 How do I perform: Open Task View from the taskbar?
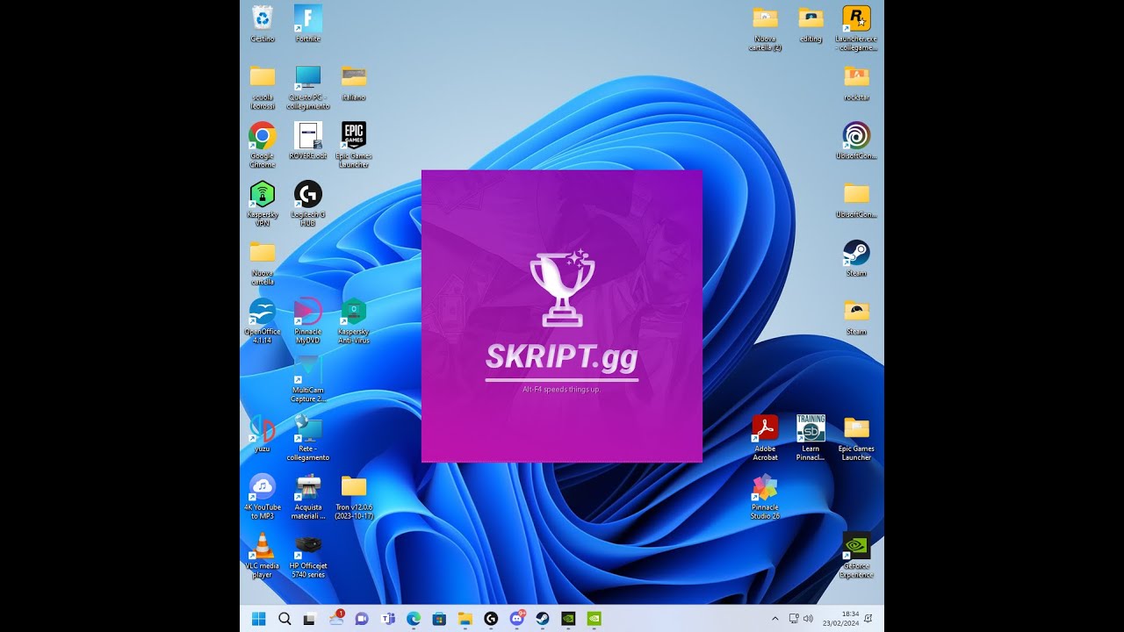pos(309,619)
